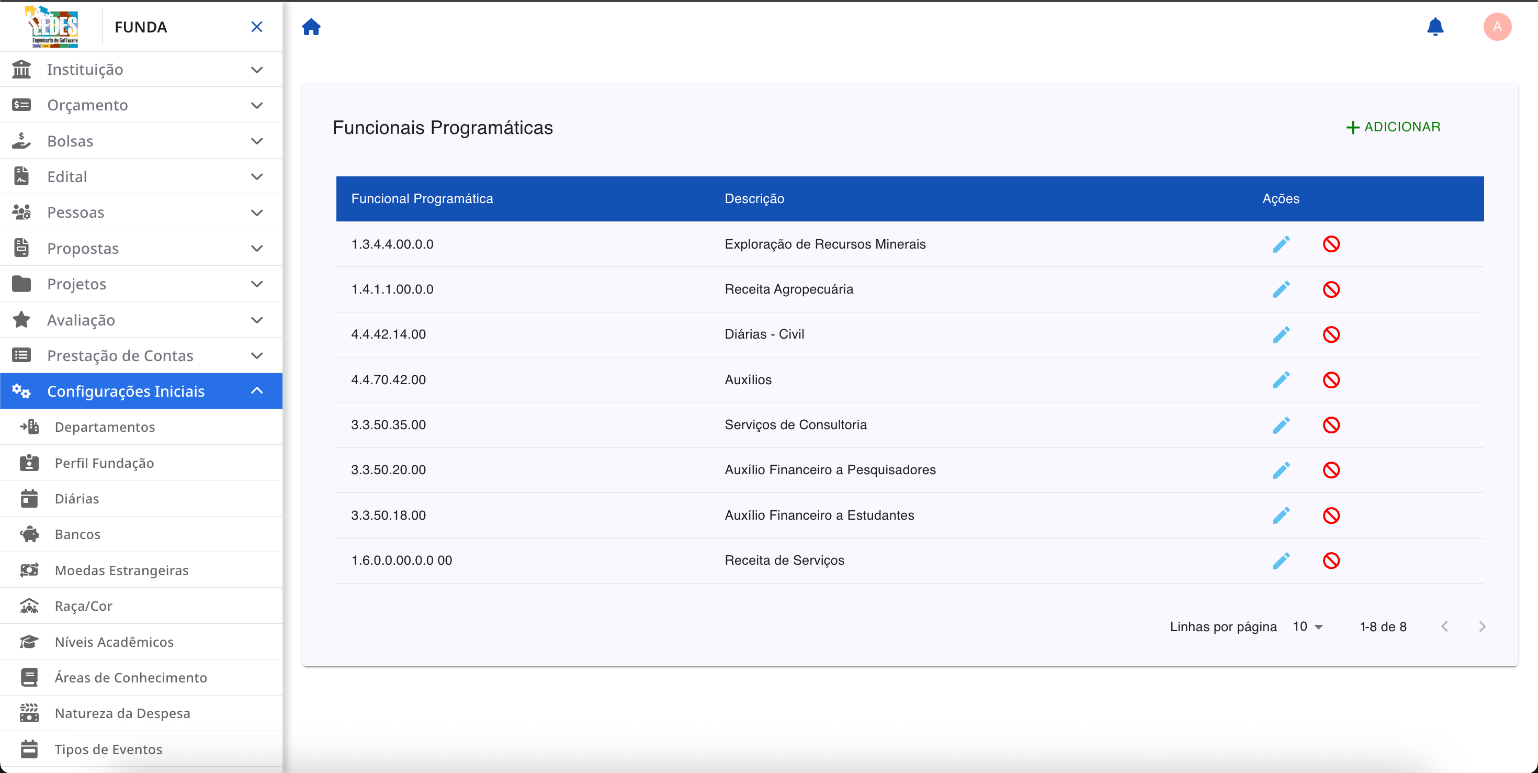Edit the Receita Agropecuária row pencil icon
This screenshot has height=773, width=1538.
click(x=1281, y=290)
